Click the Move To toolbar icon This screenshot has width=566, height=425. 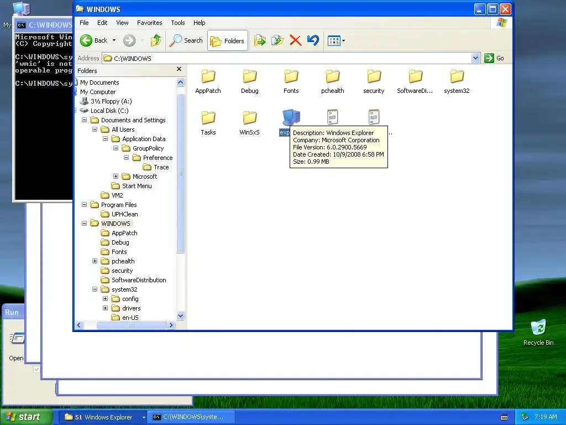click(260, 40)
